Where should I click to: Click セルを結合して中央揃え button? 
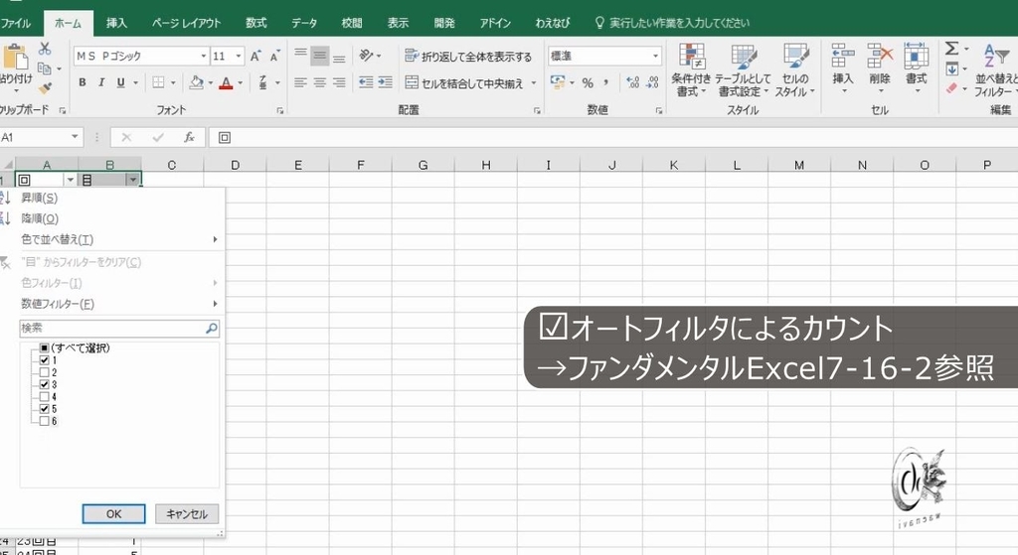tap(465, 83)
